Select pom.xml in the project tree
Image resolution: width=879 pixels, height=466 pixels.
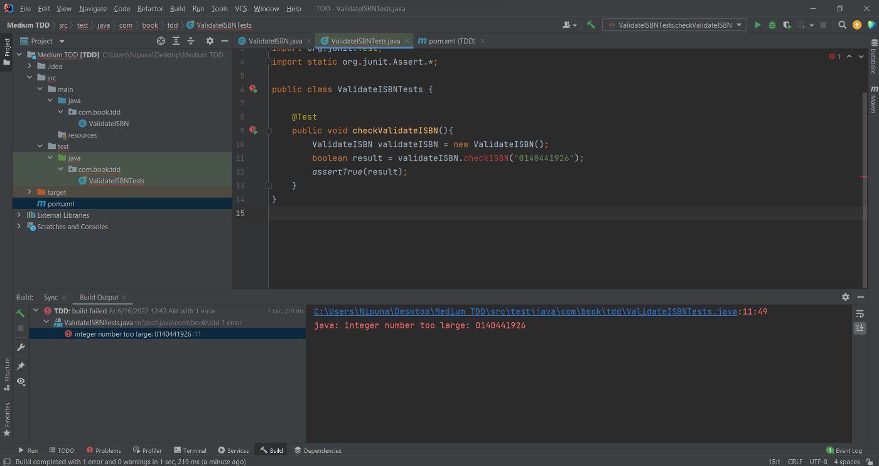click(x=60, y=204)
